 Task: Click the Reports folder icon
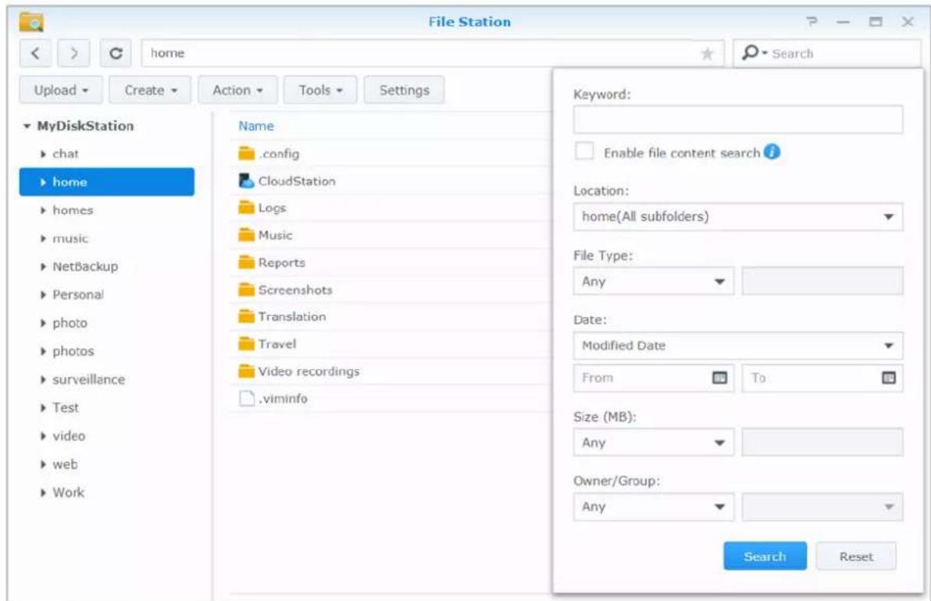246,262
